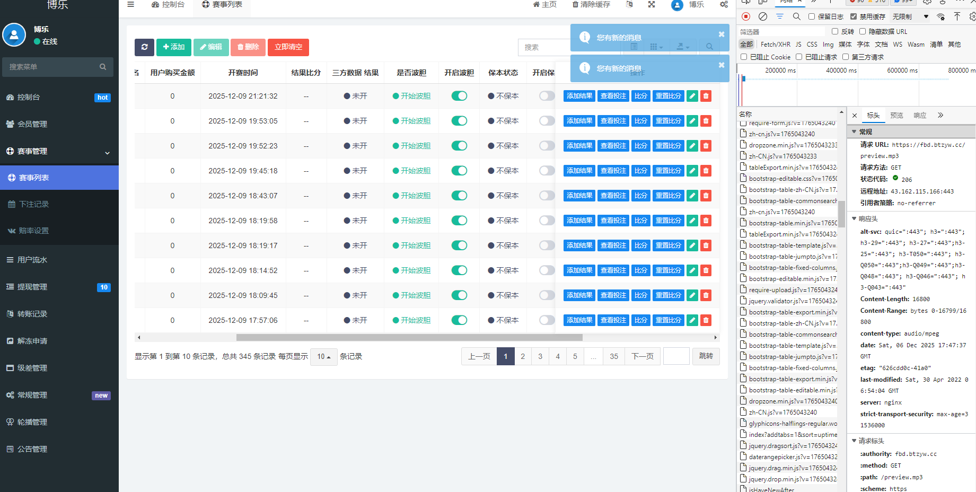Image resolution: width=976 pixels, height=492 pixels.
Task: Close the first new message notification
Action: pos(722,34)
